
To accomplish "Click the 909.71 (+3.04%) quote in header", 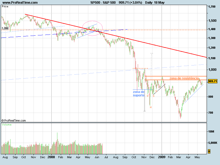I will pos(130,3).
